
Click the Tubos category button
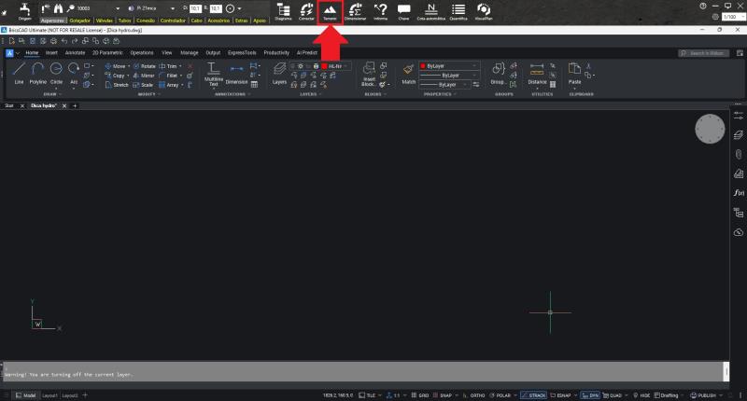(x=125, y=19)
